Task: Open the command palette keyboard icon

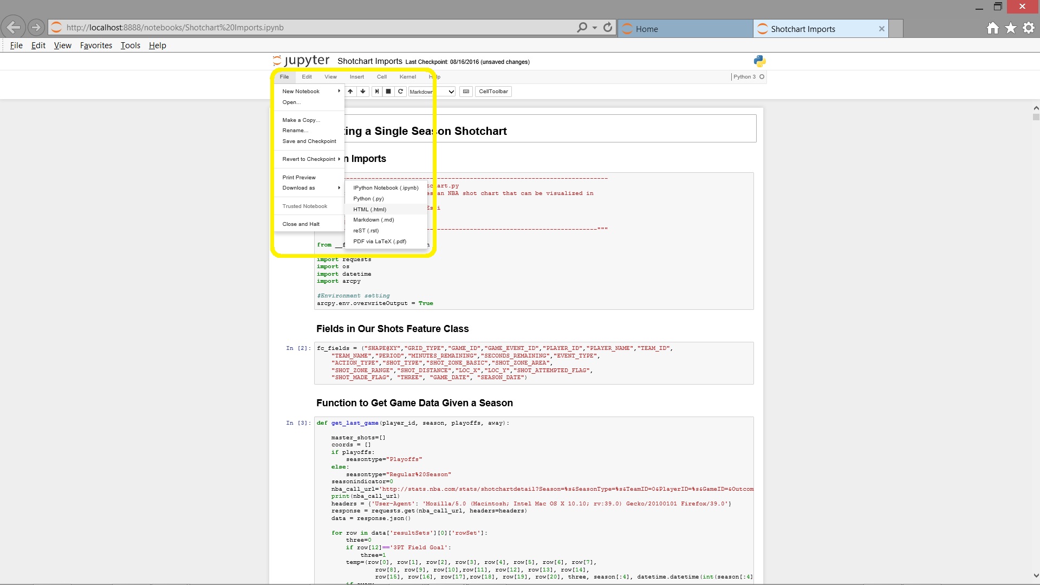Action: point(466,92)
